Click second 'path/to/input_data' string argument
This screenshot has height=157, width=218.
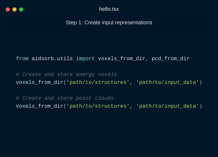pos(168,106)
